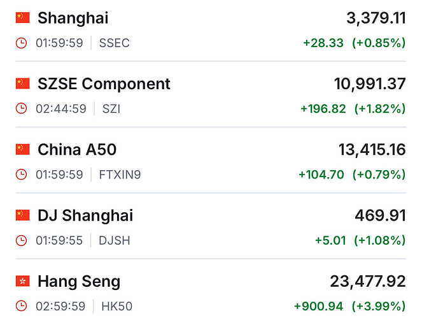Click the HK50 ticker symbol
The width and height of the screenshot is (422, 318).
click(117, 307)
